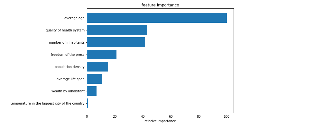Click the 'number of inhabitants' label
Viewport: 324px width, 127px height.
click(x=67, y=42)
